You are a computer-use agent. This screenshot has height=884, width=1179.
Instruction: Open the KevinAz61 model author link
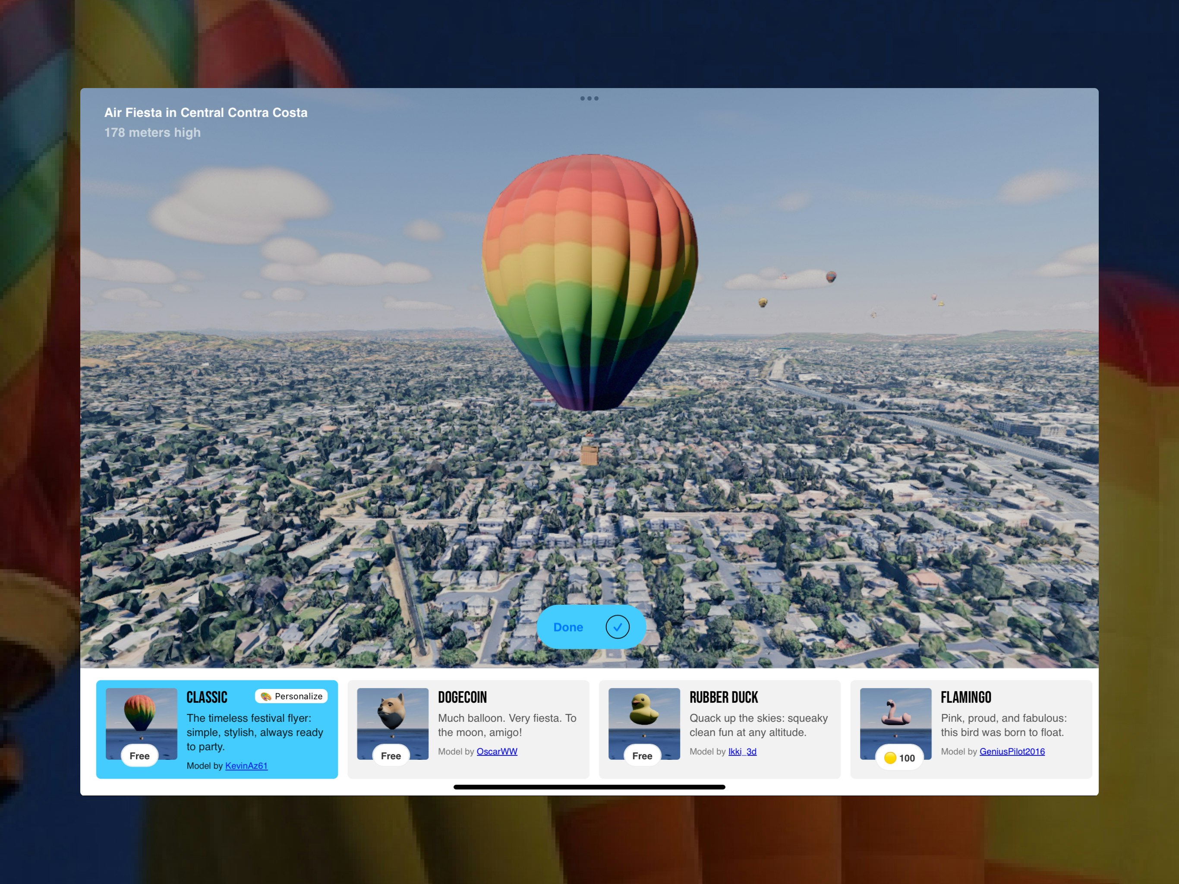click(246, 766)
